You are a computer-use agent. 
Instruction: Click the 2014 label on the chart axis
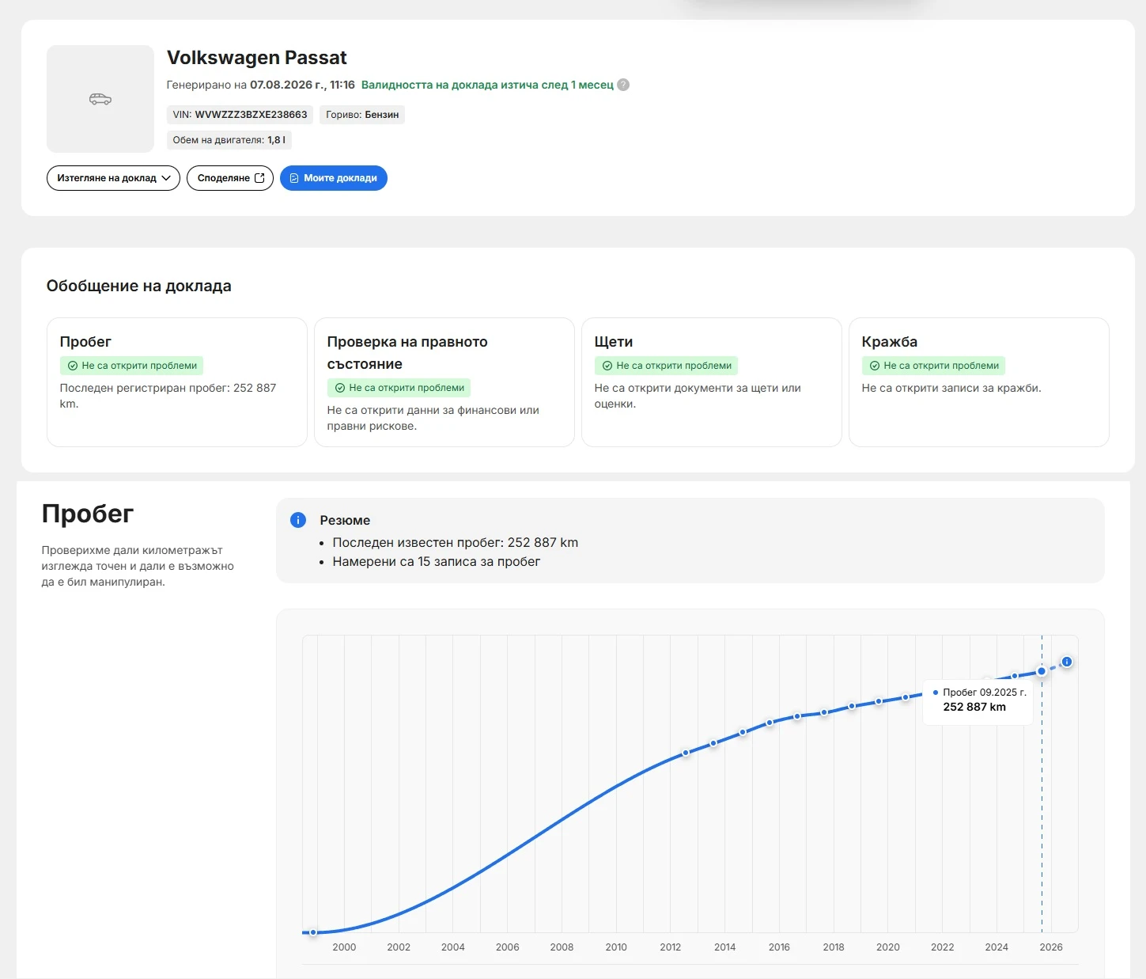(x=725, y=947)
